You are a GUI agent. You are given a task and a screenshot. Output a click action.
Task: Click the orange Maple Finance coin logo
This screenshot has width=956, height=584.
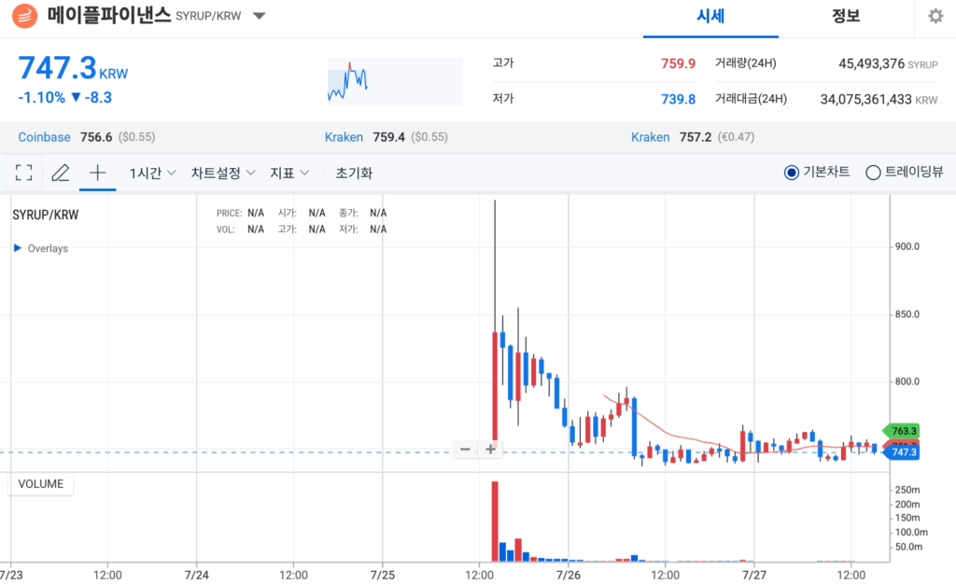[x=25, y=16]
